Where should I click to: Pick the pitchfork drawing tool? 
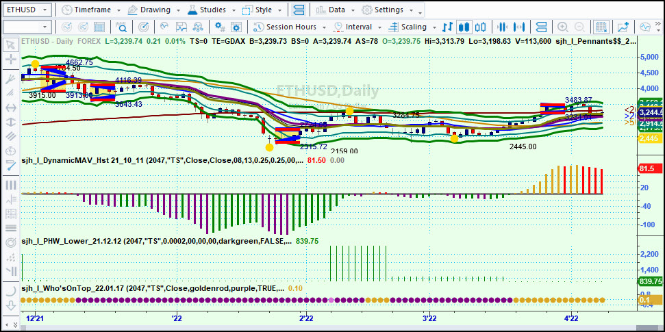11,79
